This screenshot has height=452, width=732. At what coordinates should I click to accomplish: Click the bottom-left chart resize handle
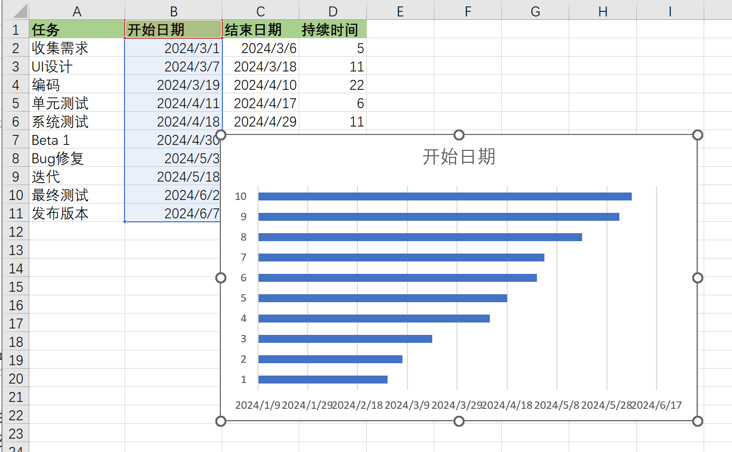pos(221,421)
